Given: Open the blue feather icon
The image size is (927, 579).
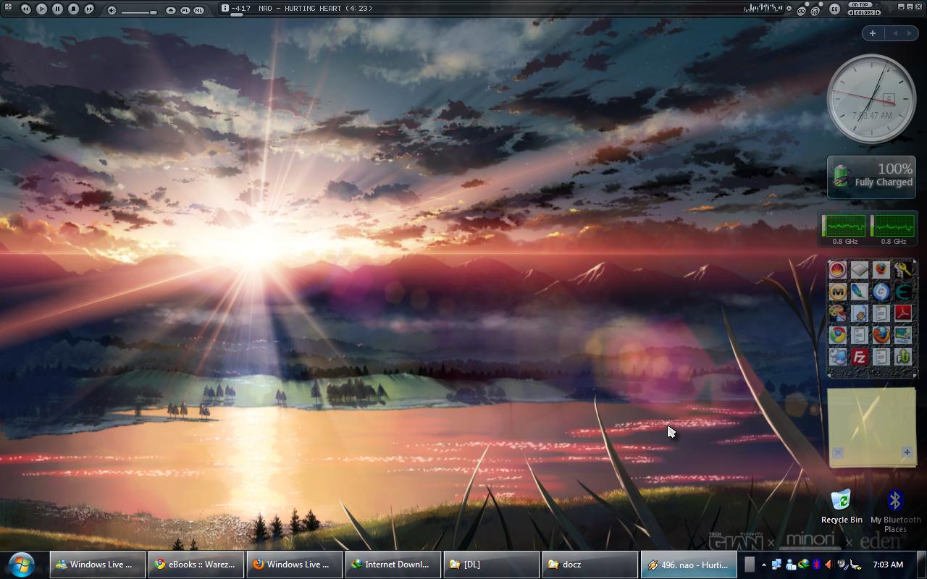Looking at the screenshot, I should point(859,292).
